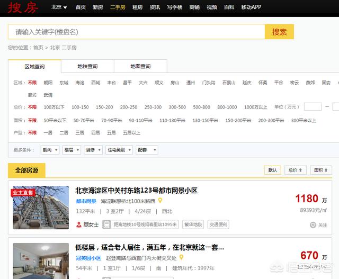The height and width of the screenshot is (279, 339).
Task: Select total price range 200-250
Action: pos(129,107)
